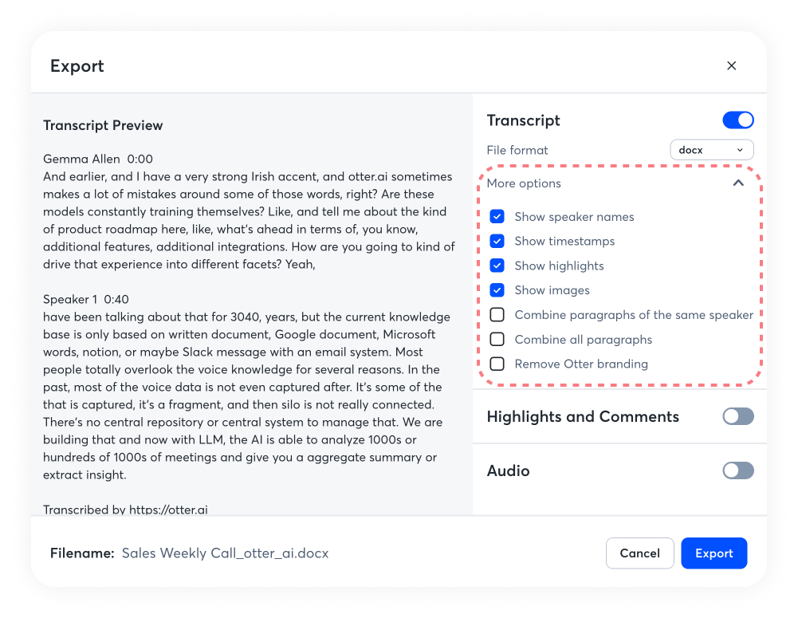The height and width of the screenshot is (618, 798).
Task: Uncheck Show speaker names
Action: tap(497, 217)
